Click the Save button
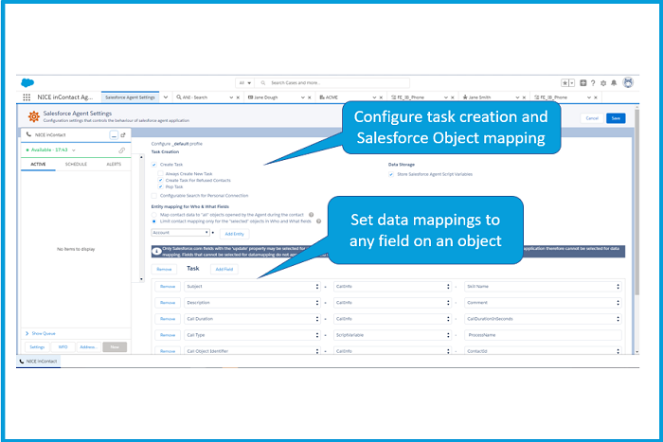The height and width of the screenshot is (442, 663). [x=616, y=118]
